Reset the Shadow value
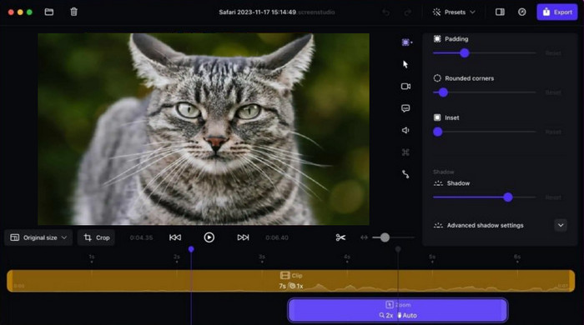The height and width of the screenshot is (325, 584). 553,197
